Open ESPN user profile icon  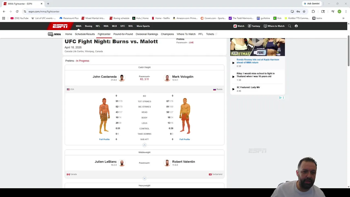click(x=296, y=26)
